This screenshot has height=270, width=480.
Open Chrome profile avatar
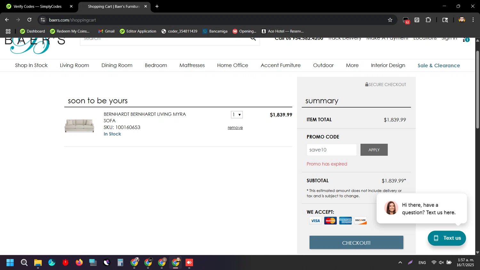tap(462, 20)
